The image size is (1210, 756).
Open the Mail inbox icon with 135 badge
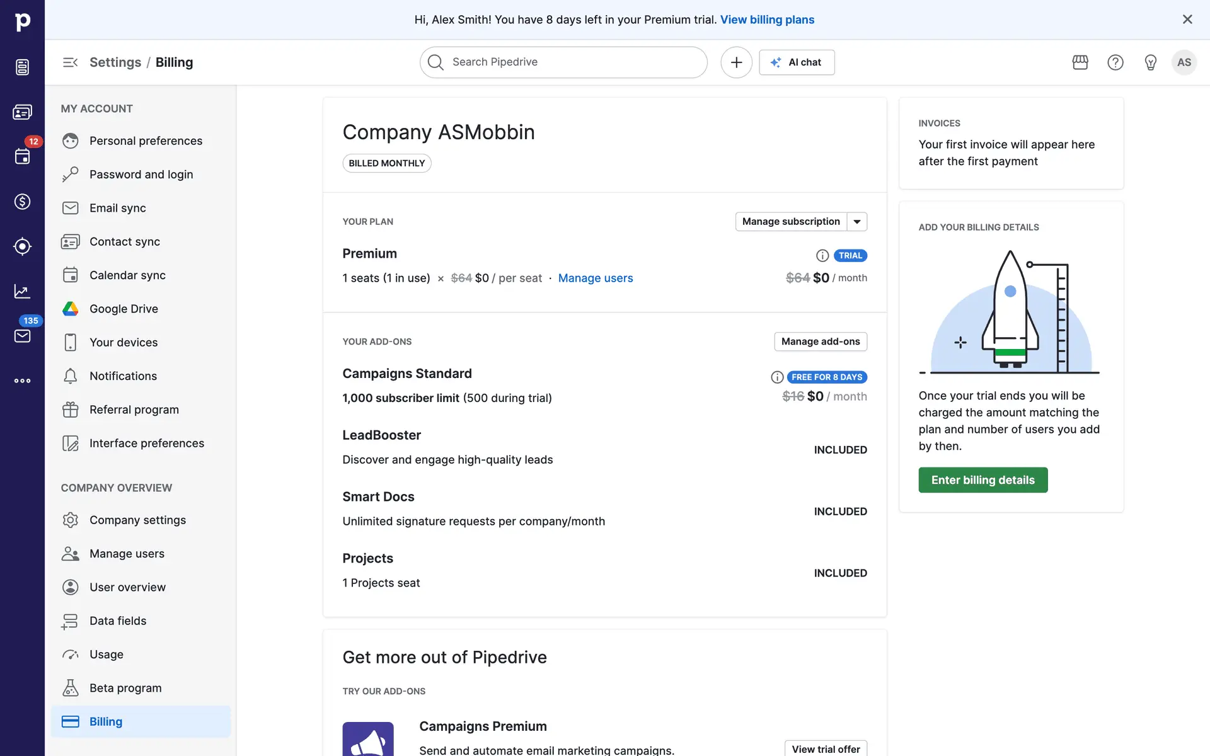point(22,336)
